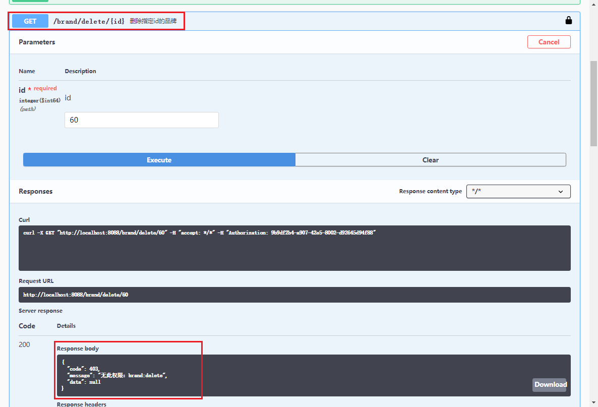Click the red required label
This screenshot has height=407, width=598.
pos(45,88)
